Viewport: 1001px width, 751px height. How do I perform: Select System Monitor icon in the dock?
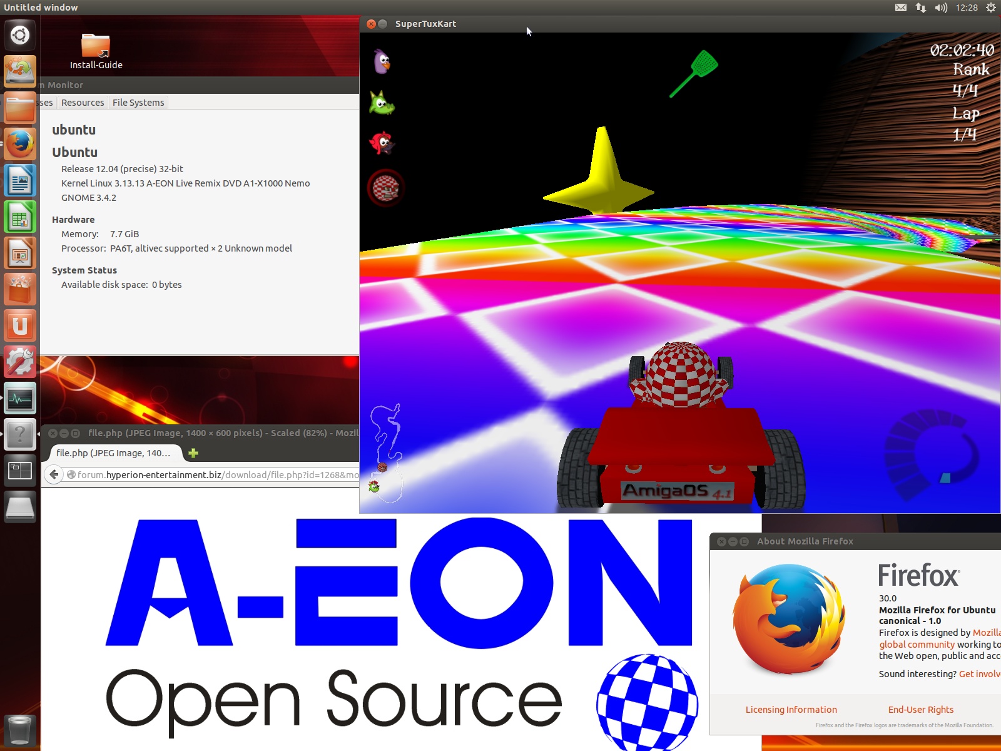(20, 398)
